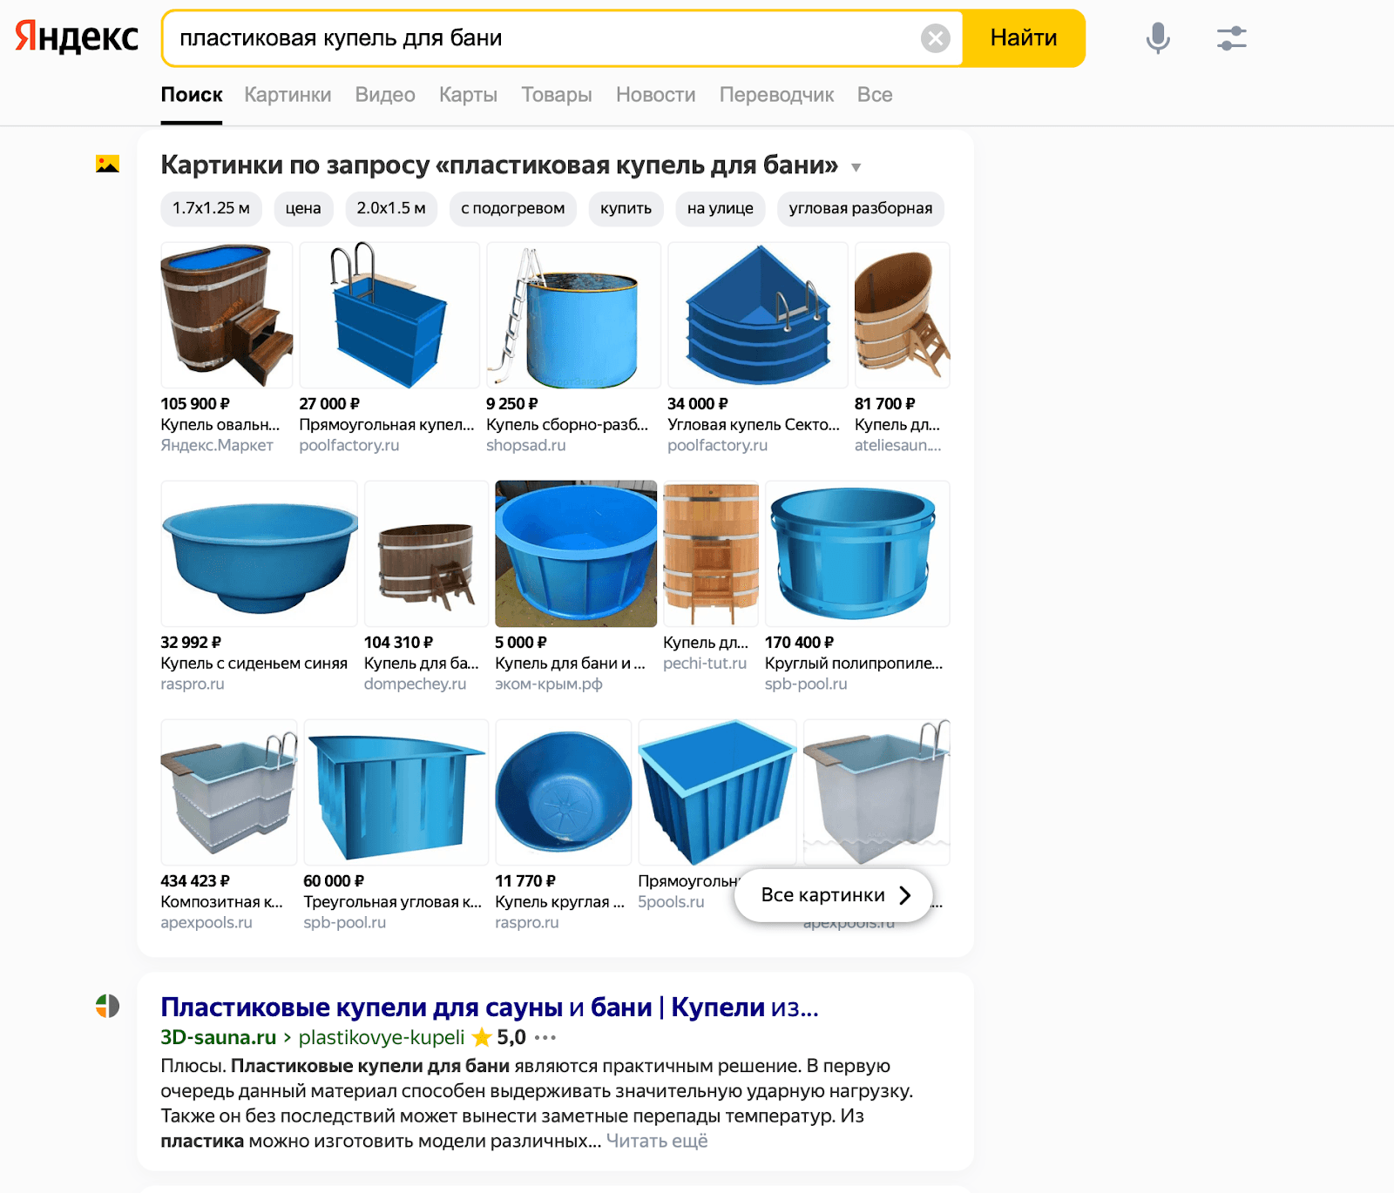
Task: Click the images block icon
Action: coord(107,164)
